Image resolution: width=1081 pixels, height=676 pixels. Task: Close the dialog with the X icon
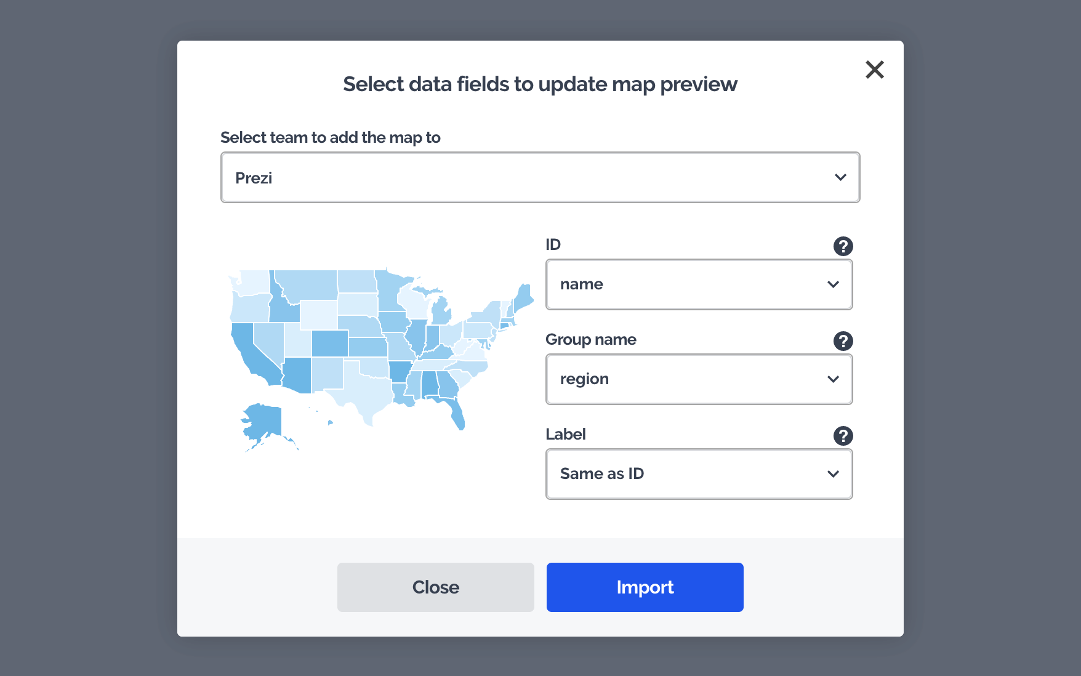tap(874, 70)
